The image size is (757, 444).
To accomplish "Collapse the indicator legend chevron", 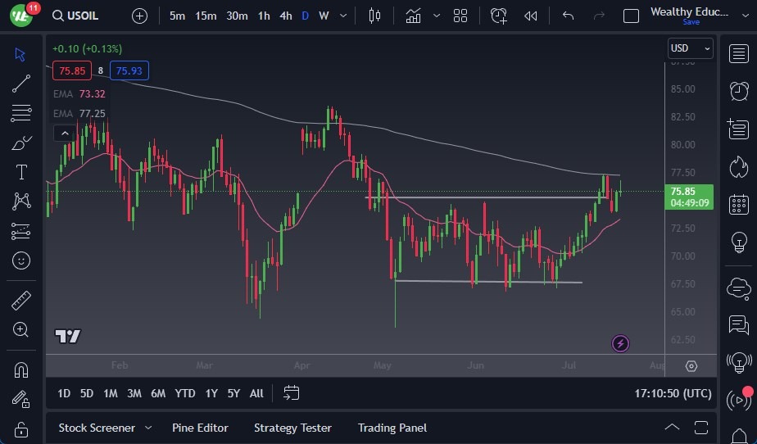I will [62, 133].
